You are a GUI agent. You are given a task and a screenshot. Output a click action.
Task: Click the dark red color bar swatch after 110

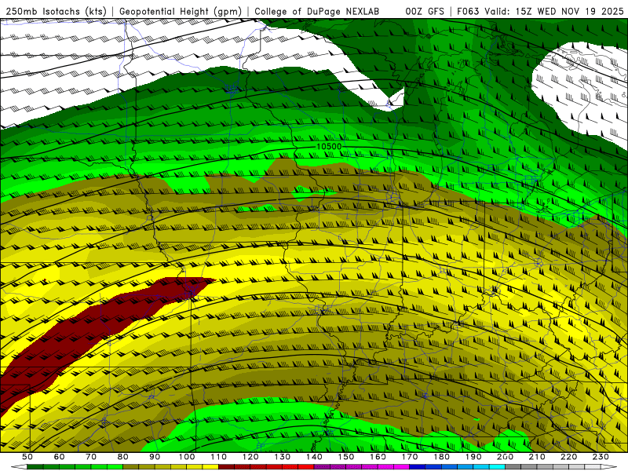click(x=227, y=467)
